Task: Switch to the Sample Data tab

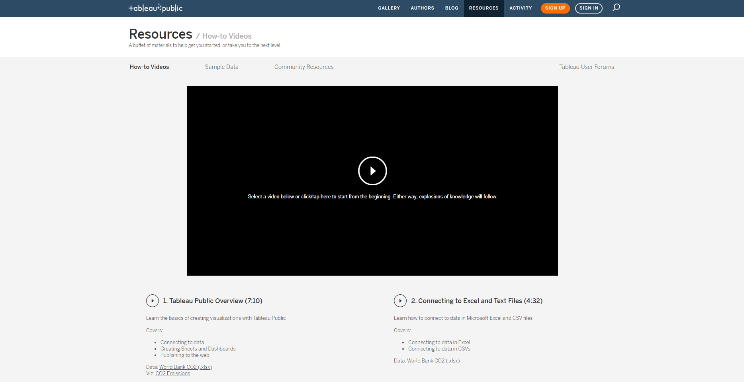Action: point(221,67)
